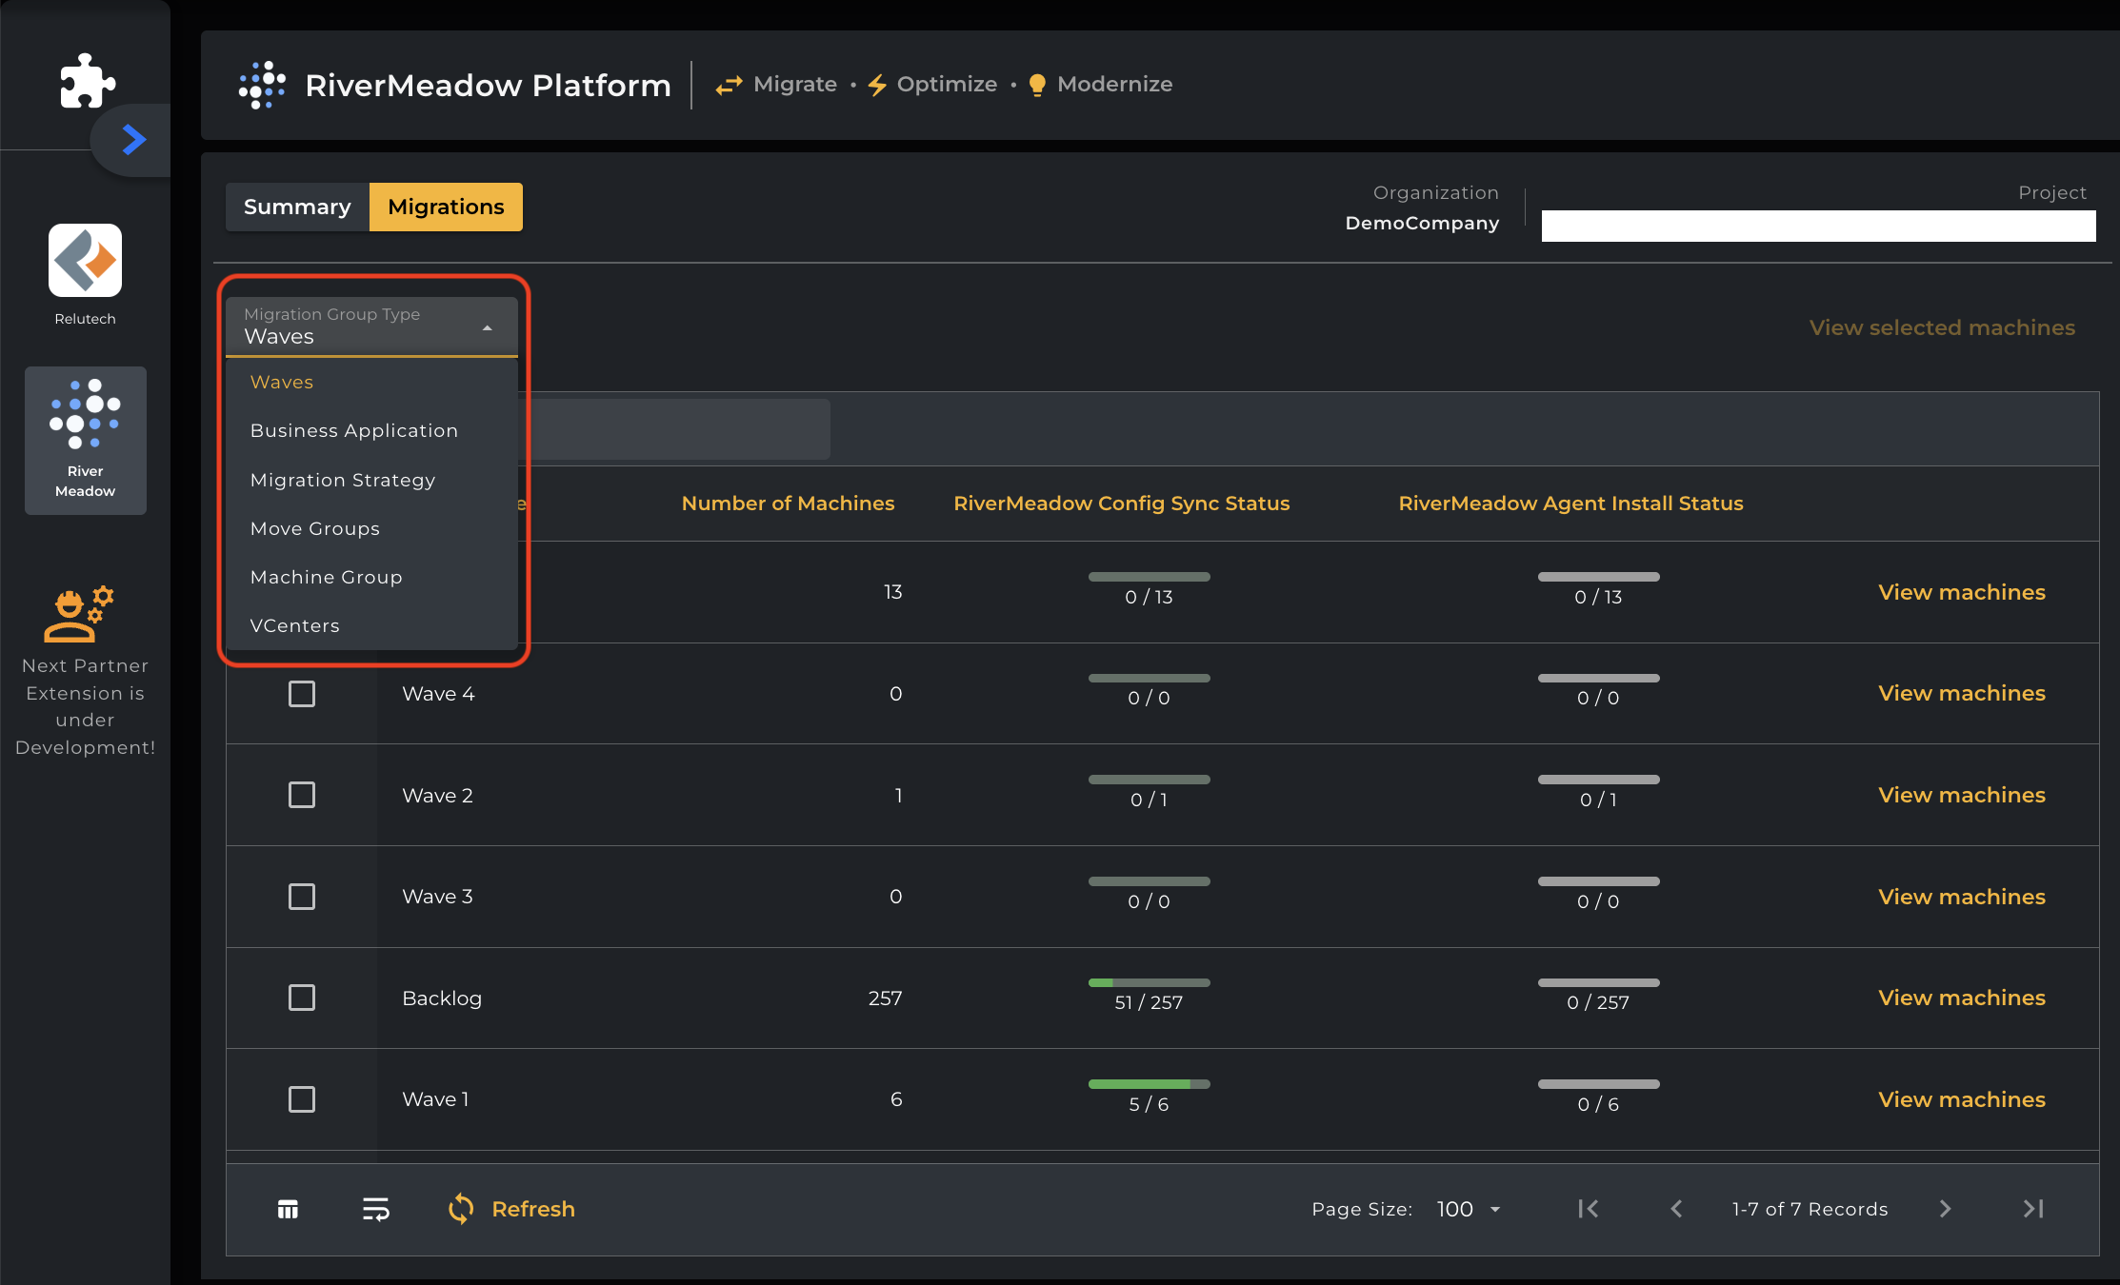2120x1285 pixels.
Task: Click the Optimize lightning bolt icon
Action: (x=877, y=86)
